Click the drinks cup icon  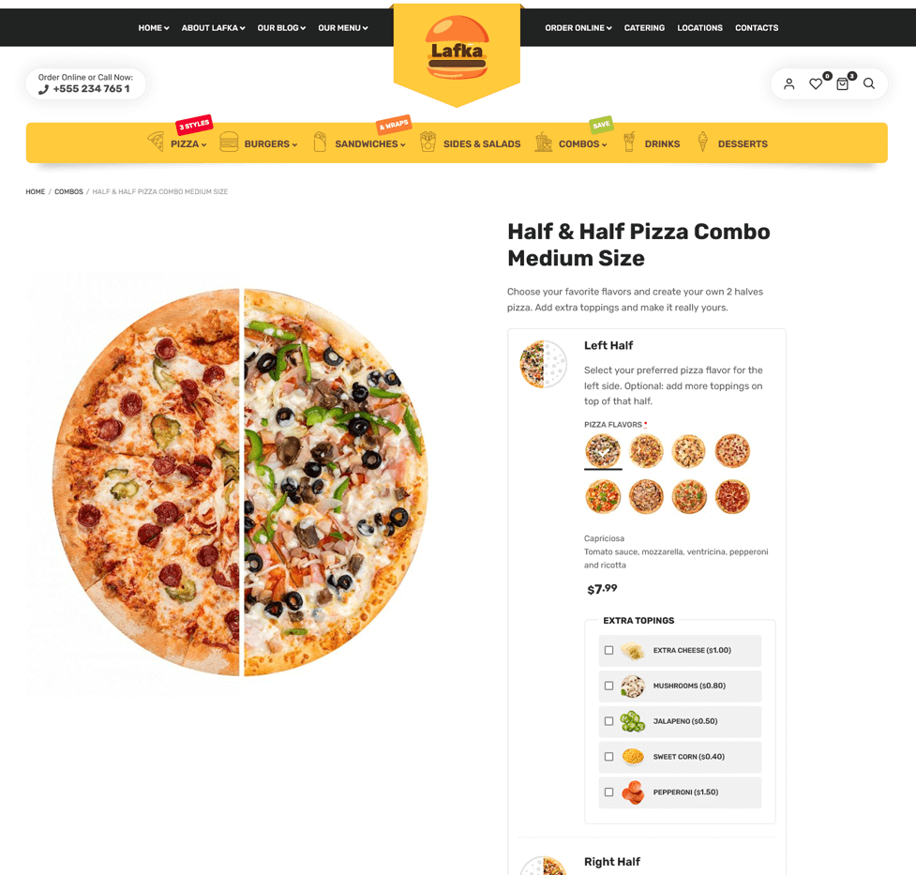tap(628, 142)
